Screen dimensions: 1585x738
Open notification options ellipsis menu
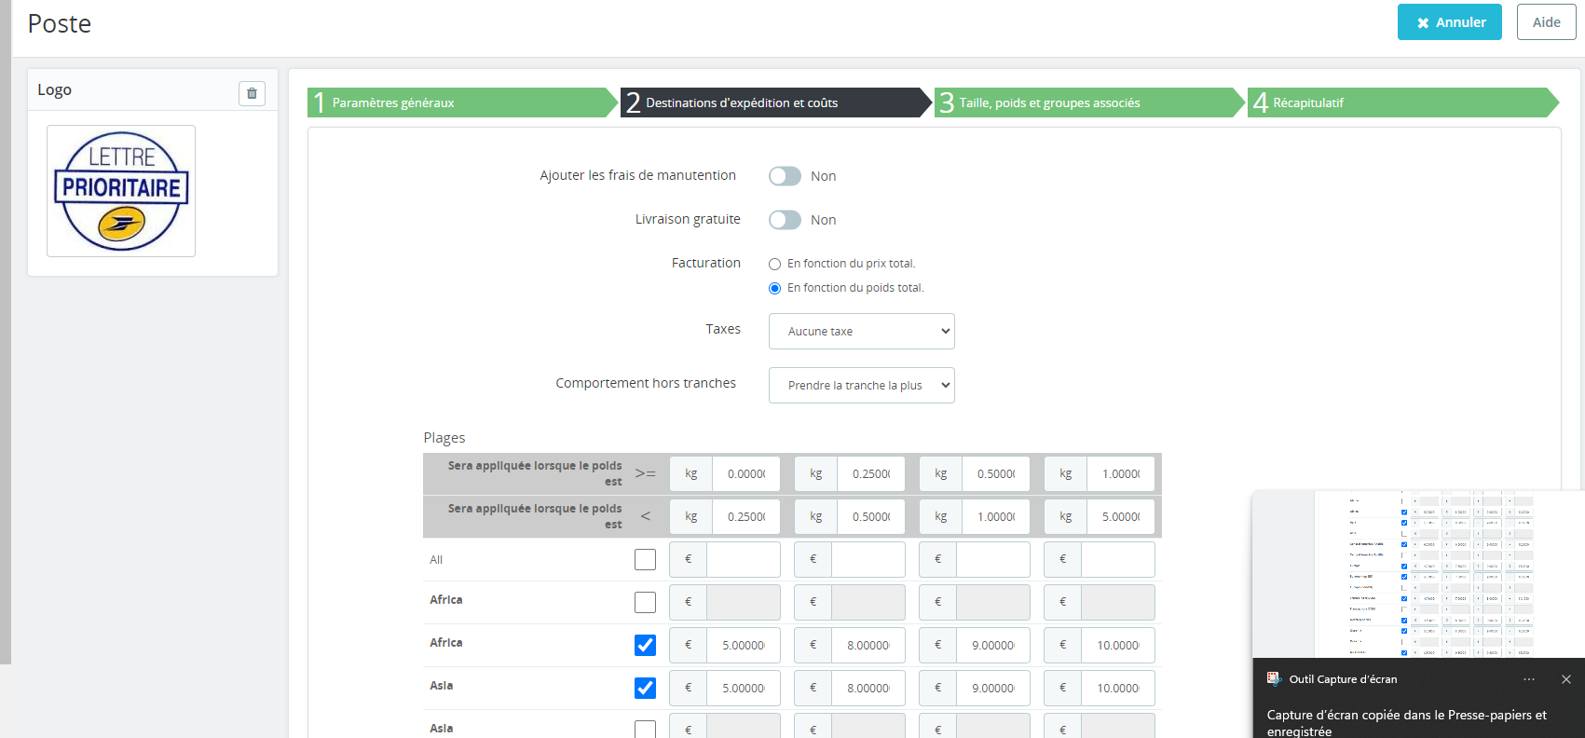click(x=1529, y=679)
